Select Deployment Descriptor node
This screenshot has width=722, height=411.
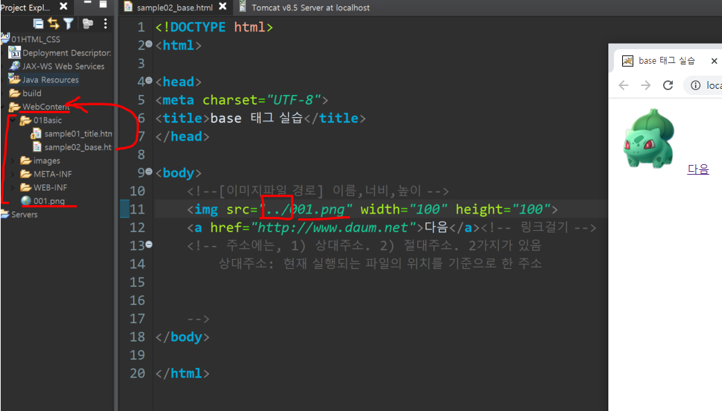point(67,53)
